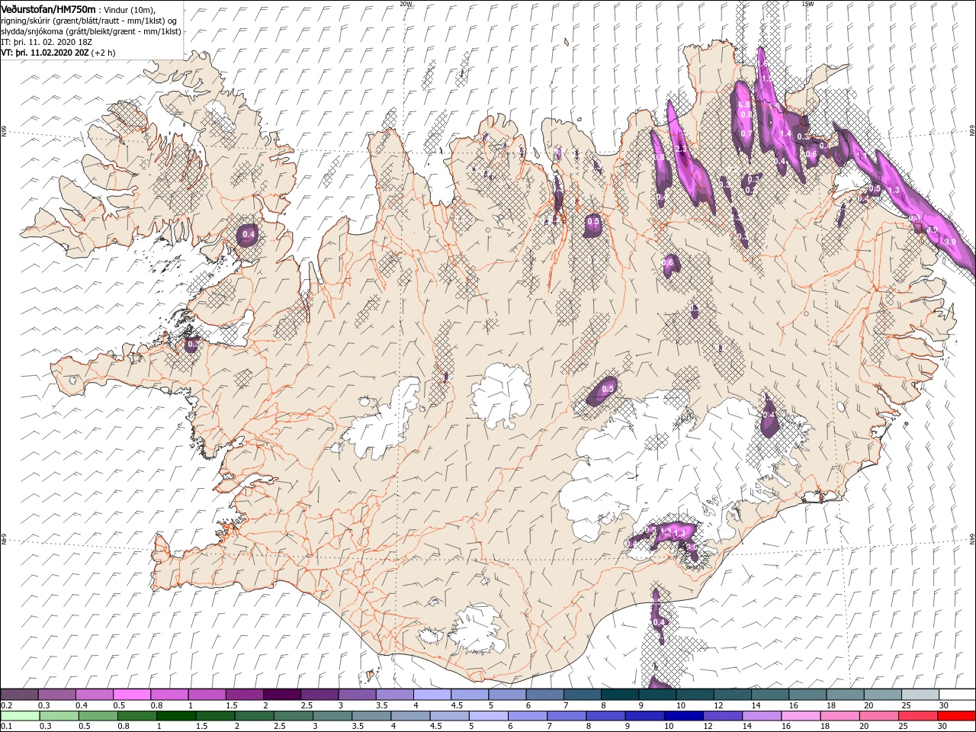
Task: Click the red swatch ending the rain scale
Action: pyautogui.click(x=956, y=716)
